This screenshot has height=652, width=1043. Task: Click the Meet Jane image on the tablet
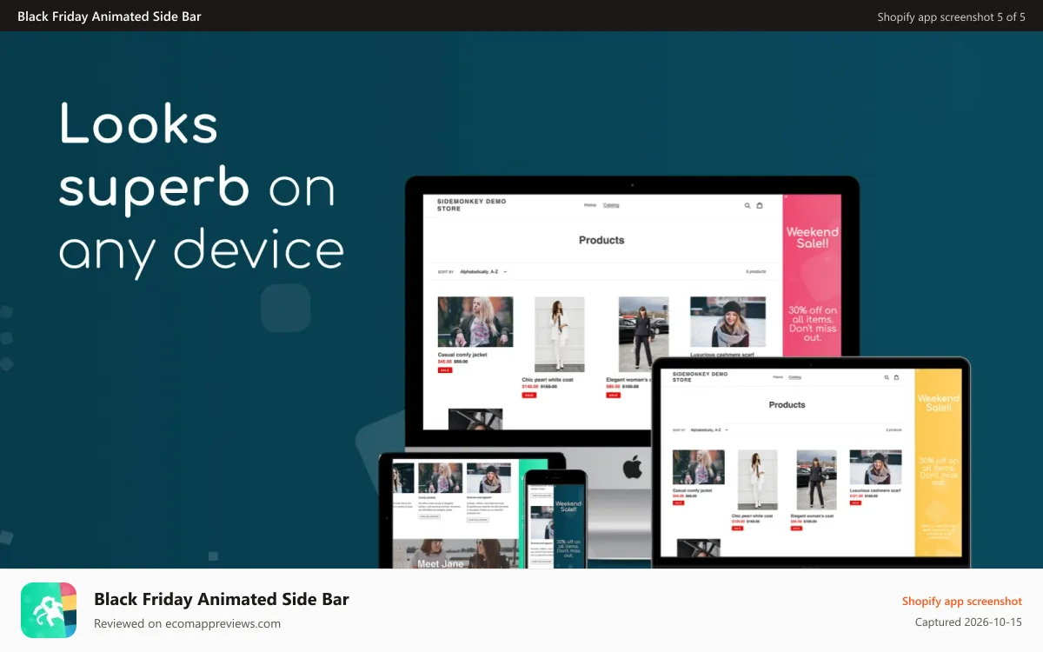(x=455, y=554)
